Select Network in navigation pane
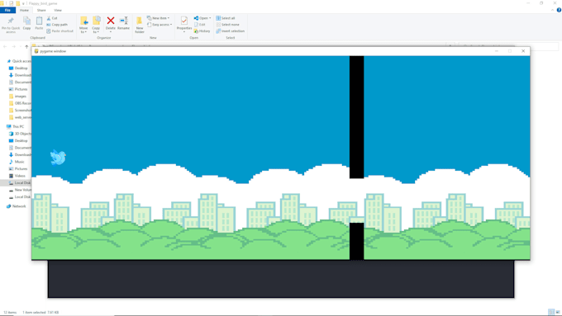Screen dimensions: 562x316 pyautogui.click(x=17, y=206)
